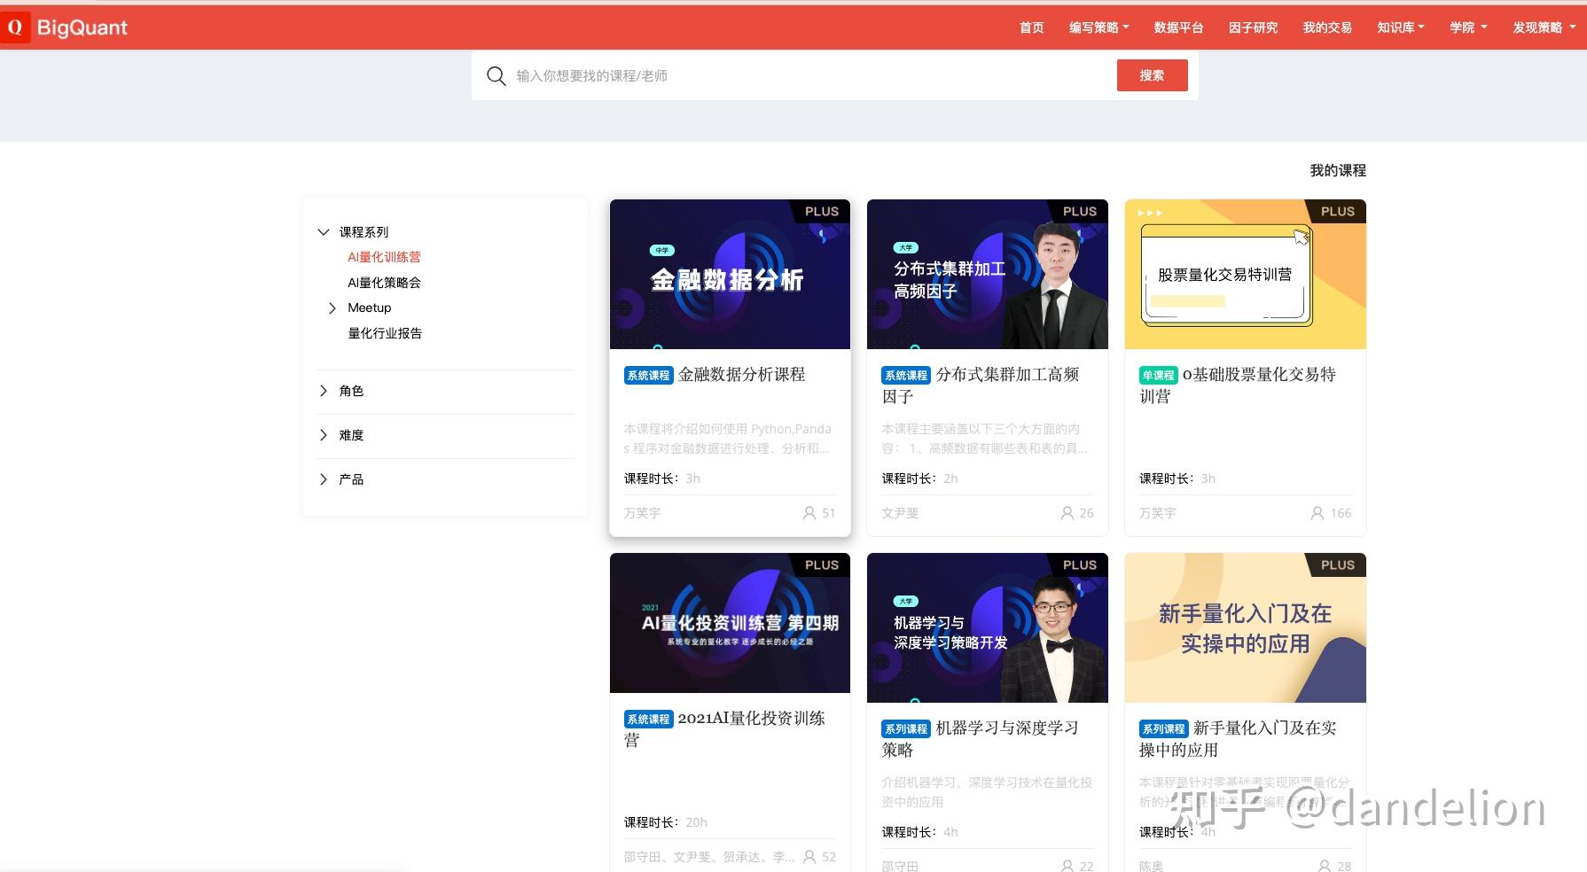Click the 单课程 badge on 0基础股票量化交易特训营
This screenshot has height=872, width=1587.
pos(1158,375)
